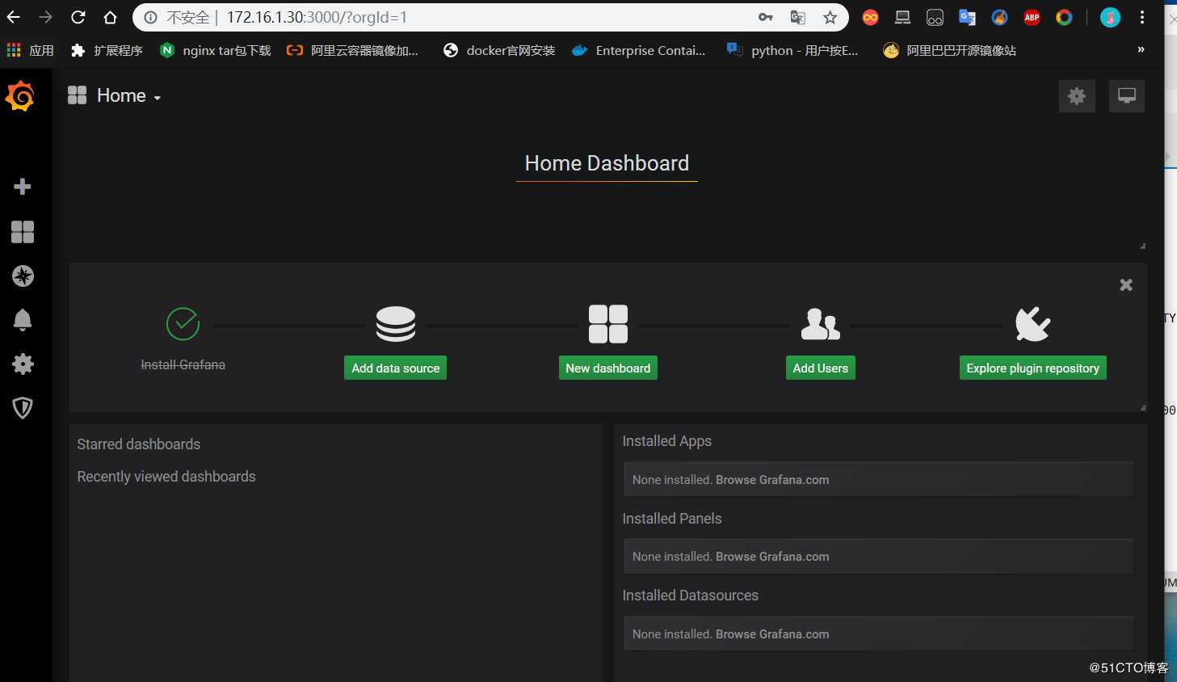This screenshot has height=682, width=1177.
Task: Expand hidden bookmarks chevron
Action: 1141,49
